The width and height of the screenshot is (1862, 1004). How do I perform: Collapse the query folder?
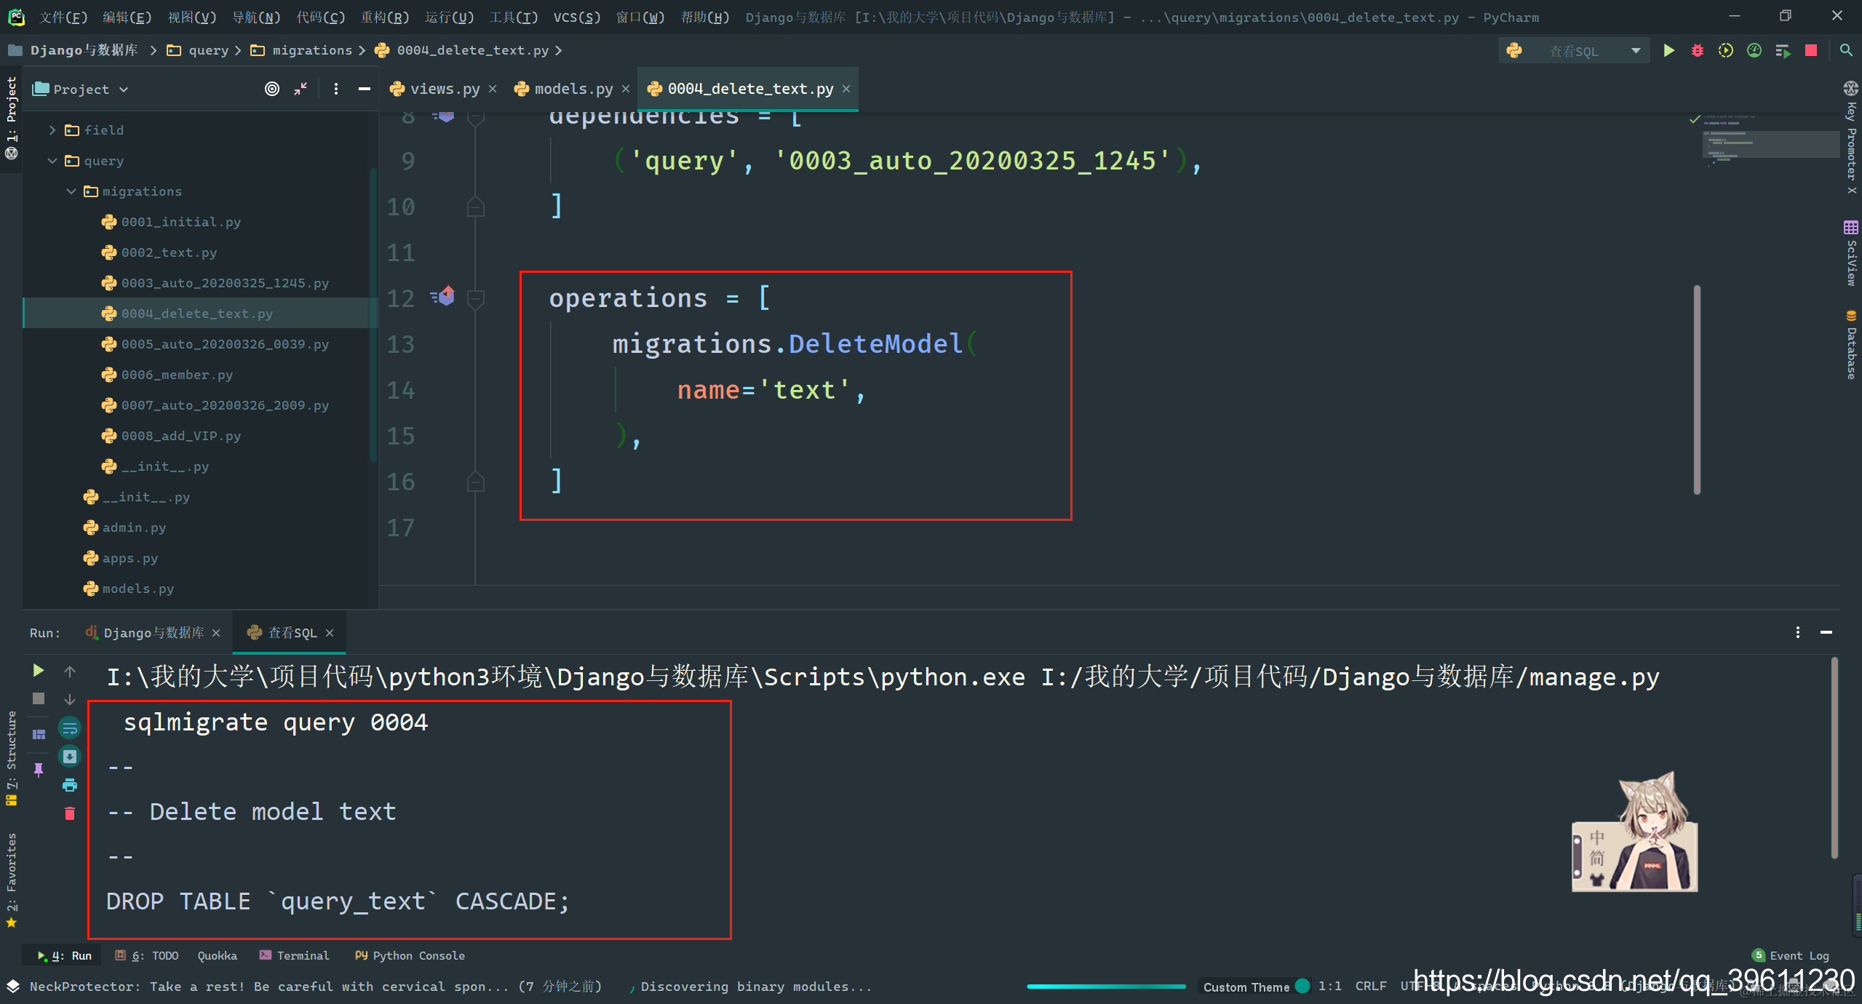pyautogui.click(x=52, y=161)
